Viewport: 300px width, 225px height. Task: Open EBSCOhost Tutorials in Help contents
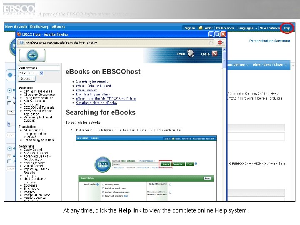[x=39, y=107]
